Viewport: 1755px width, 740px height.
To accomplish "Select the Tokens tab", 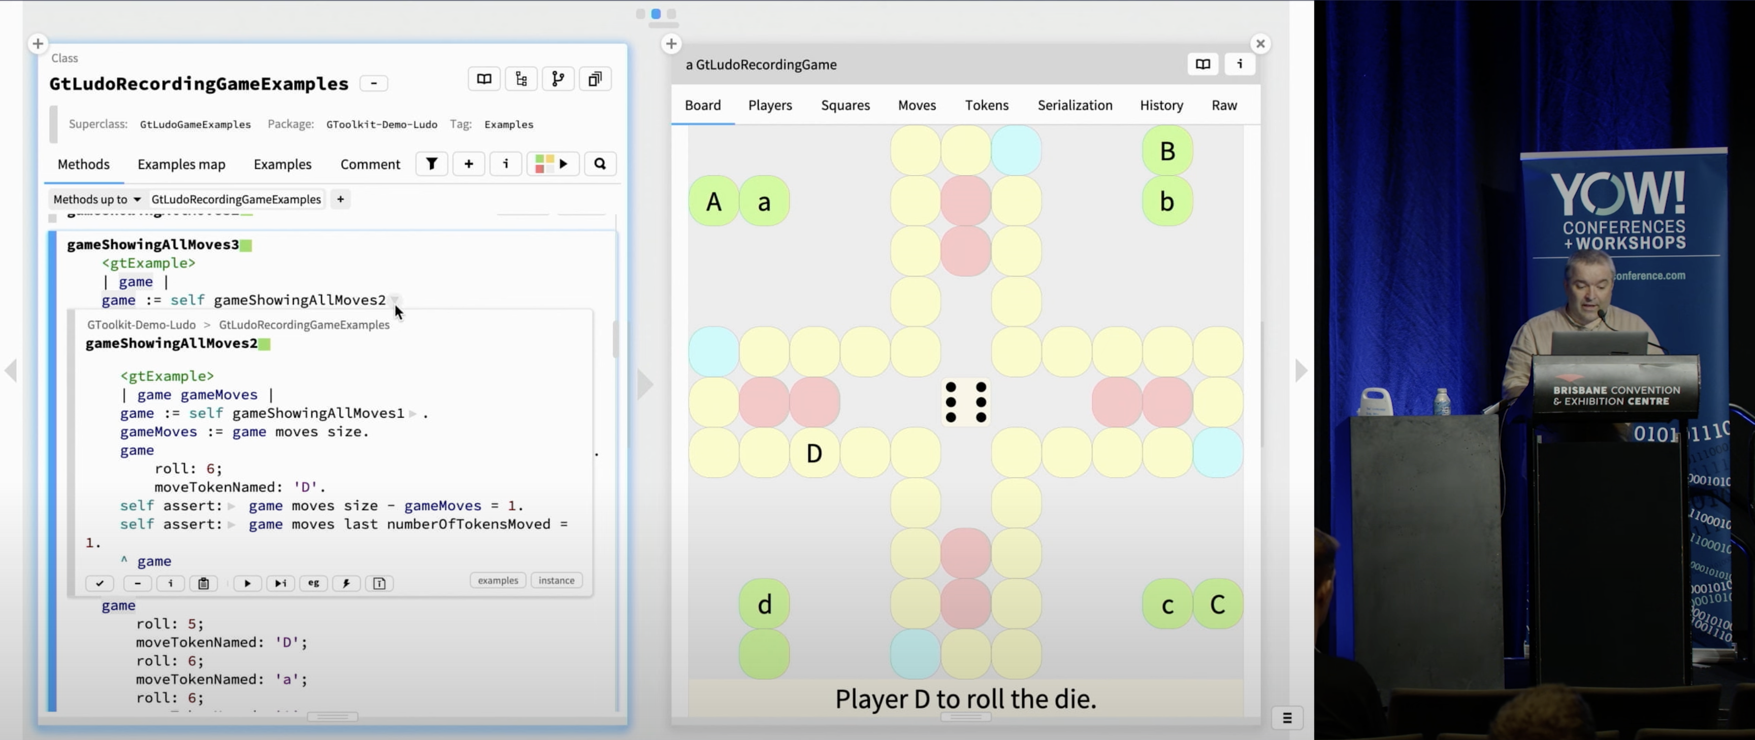I will 987,105.
